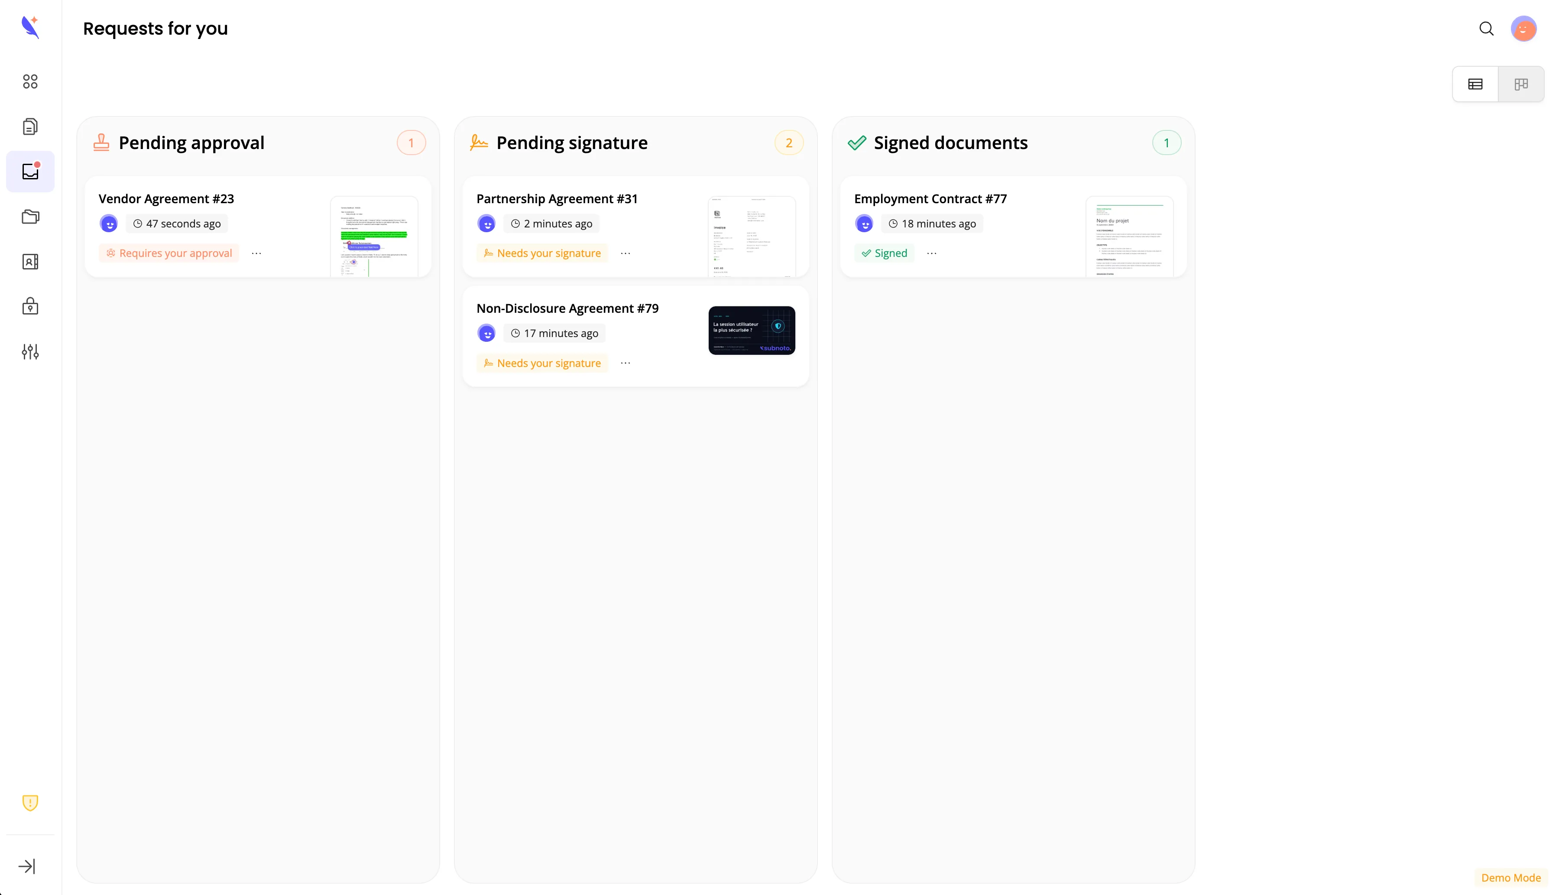Image resolution: width=1556 pixels, height=895 pixels.
Task: Click the Signed documents checkmark icon
Action: click(857, 143)
